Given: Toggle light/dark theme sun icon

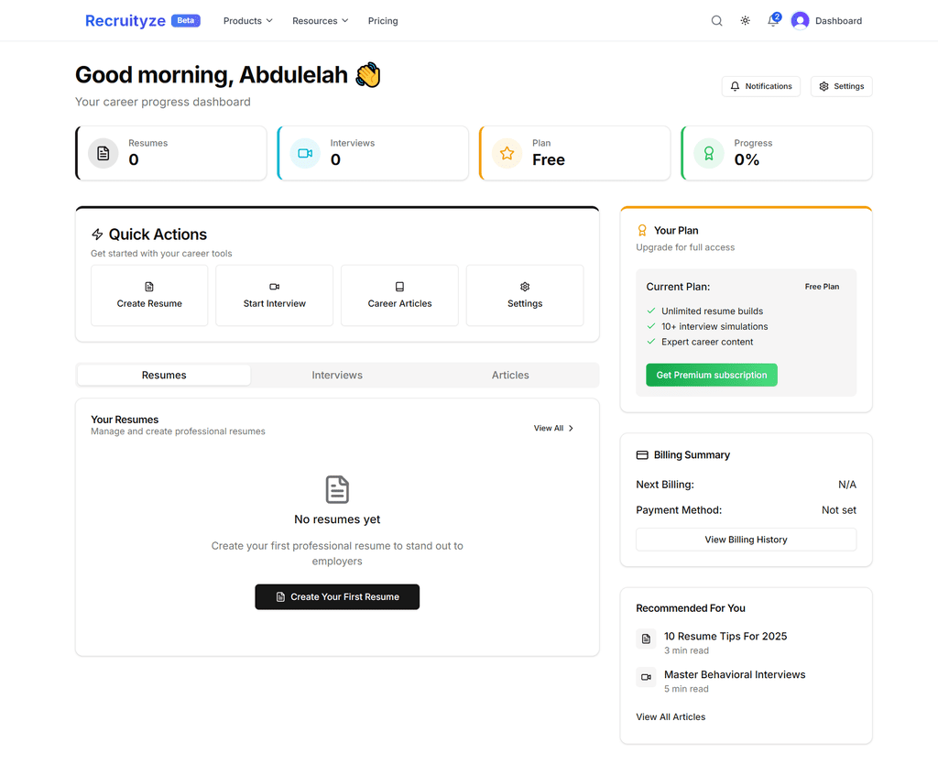Looking at the screenshot, I should pos(746,21).
